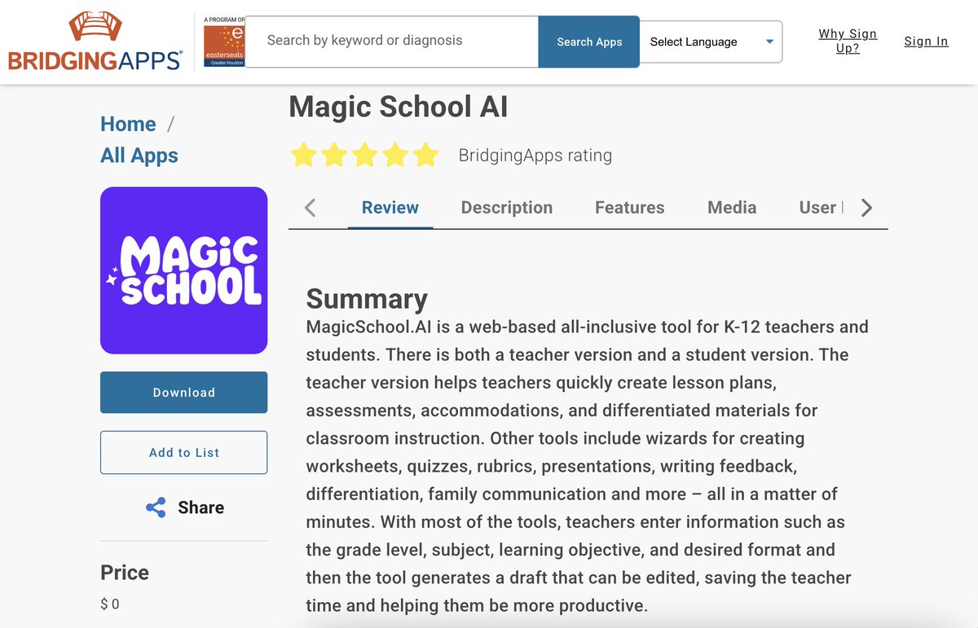978x628 pixels.
Task: Click the Sign In link
Action: [x=926, y=42]
